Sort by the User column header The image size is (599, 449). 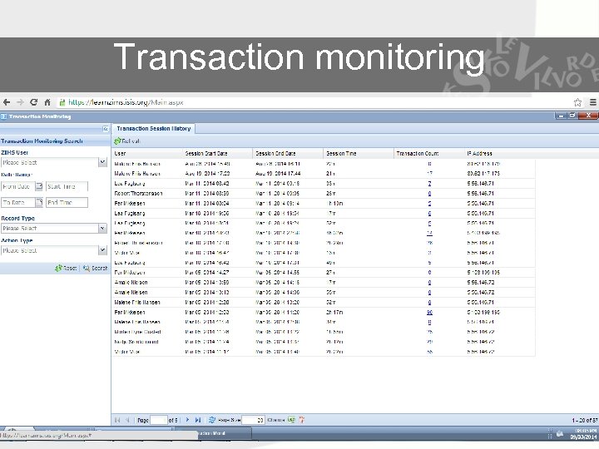tap(147, 154)
